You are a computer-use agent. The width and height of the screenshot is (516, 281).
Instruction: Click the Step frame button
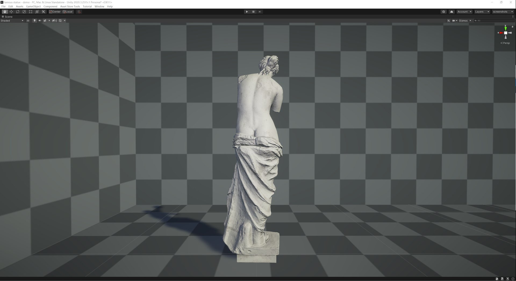260,12
